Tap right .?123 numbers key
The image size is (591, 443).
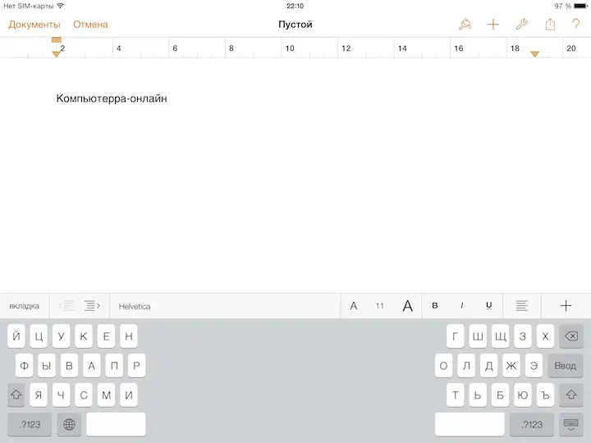tap(532, 424)
